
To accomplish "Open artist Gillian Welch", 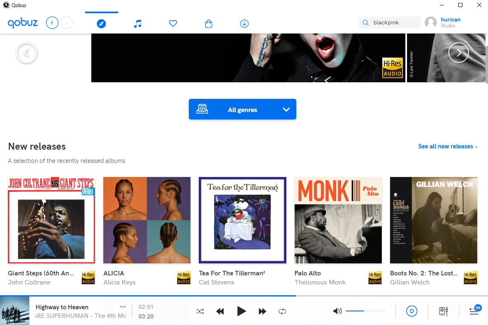I will pyautogui.click(x=409, y=282).
